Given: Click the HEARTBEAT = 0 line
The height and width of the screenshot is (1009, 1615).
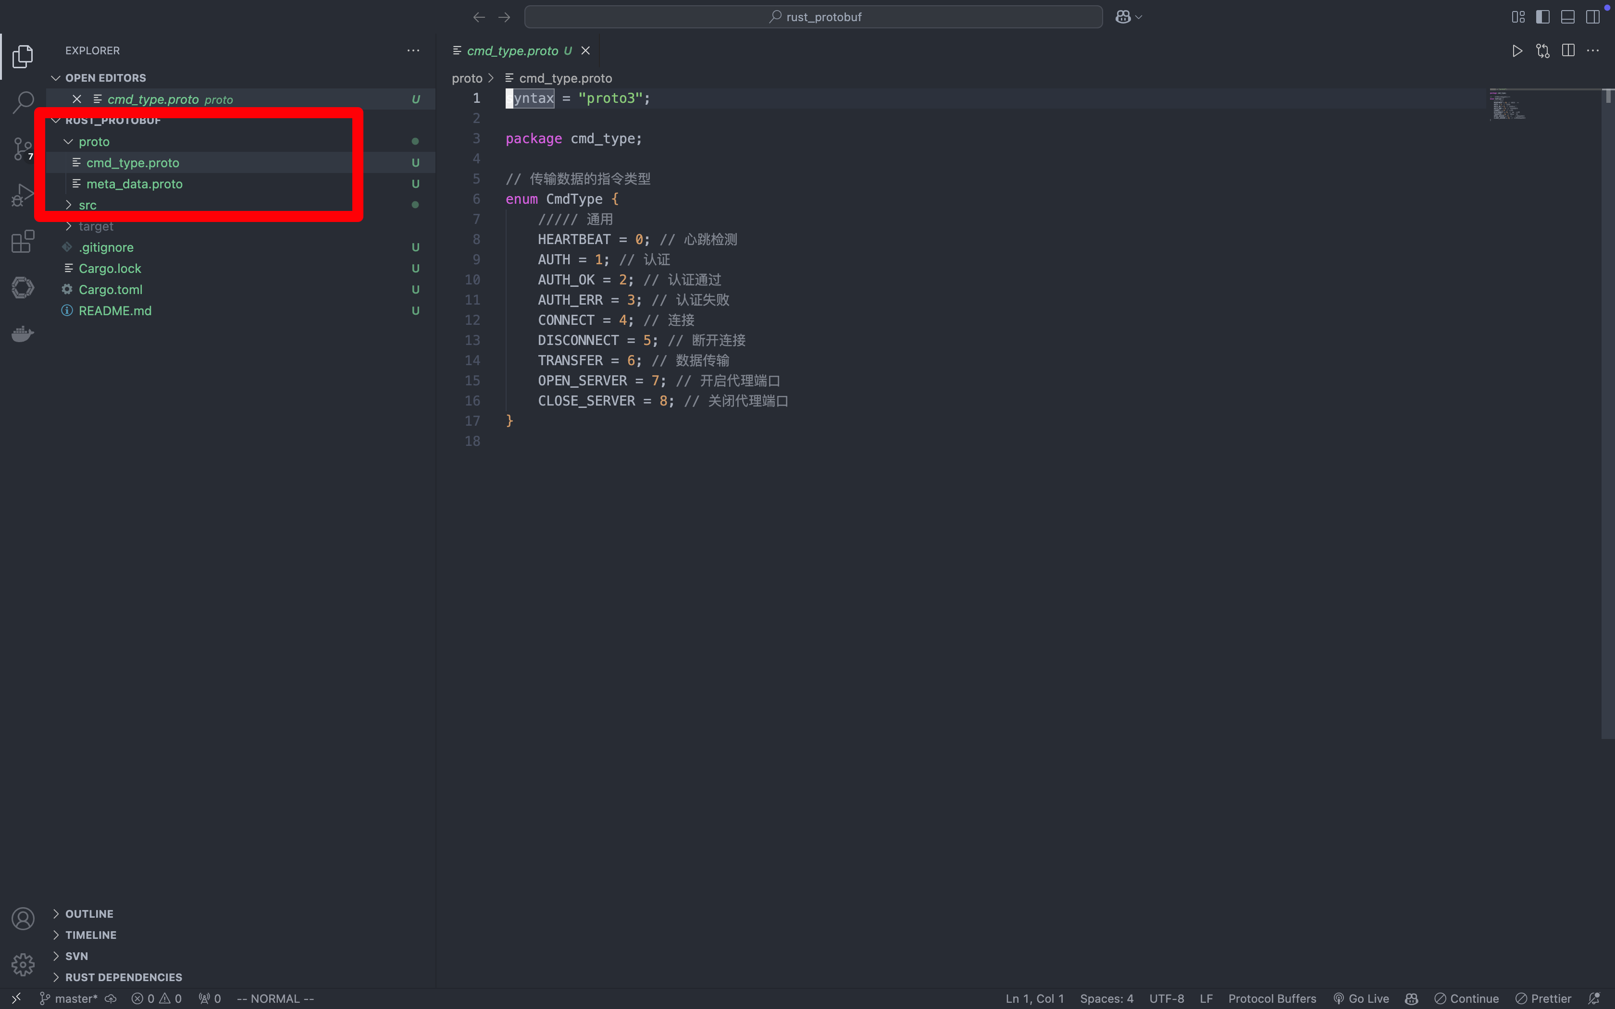Looking at the screenshot, I should [x=637, y=239].
